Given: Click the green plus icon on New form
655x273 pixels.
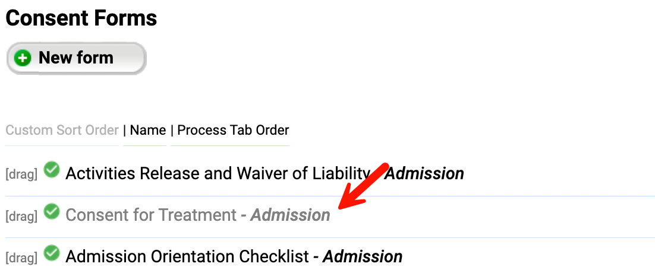Looking at the screenshot, I should (23, 58).
